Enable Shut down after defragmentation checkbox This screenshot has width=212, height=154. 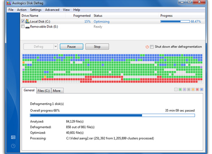152,47
